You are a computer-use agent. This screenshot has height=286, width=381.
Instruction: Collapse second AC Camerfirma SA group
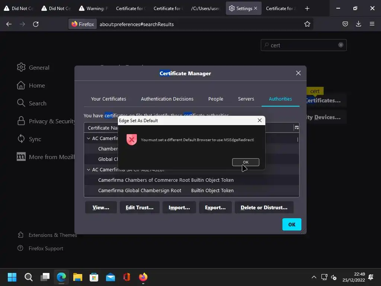click(89, 170)
